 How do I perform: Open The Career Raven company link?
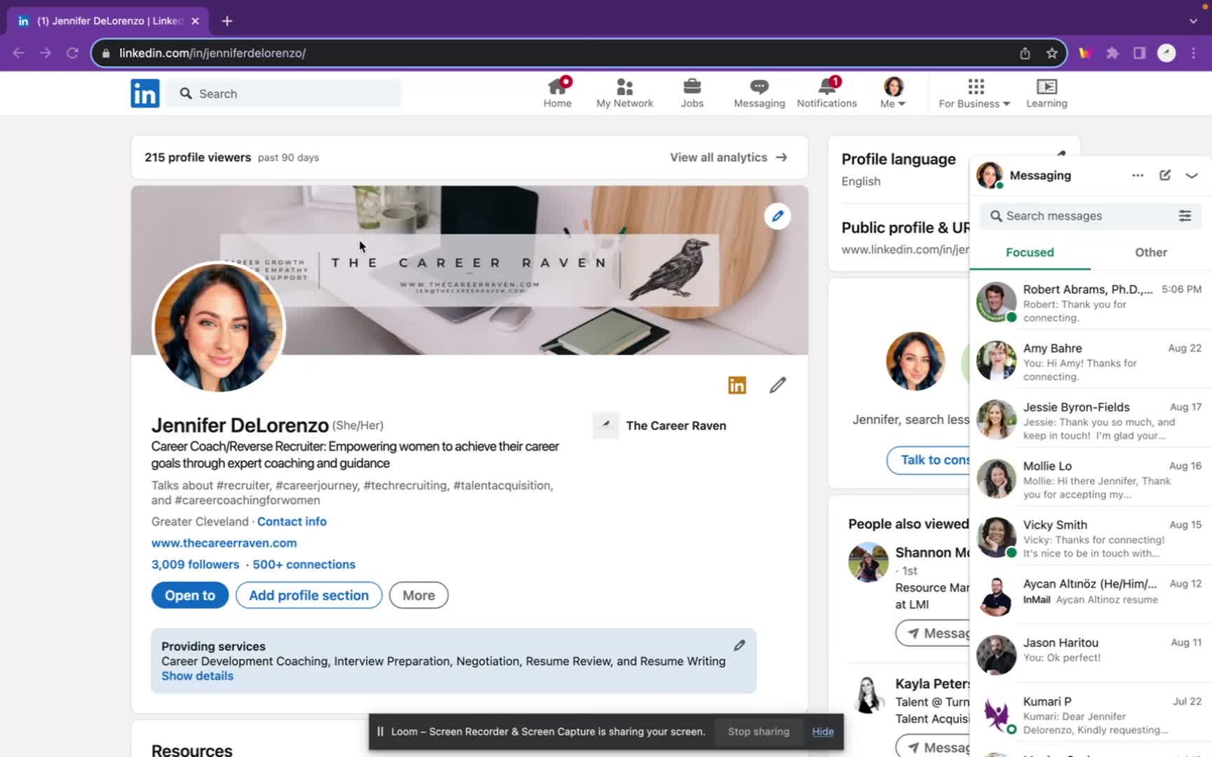coord(659,425)
